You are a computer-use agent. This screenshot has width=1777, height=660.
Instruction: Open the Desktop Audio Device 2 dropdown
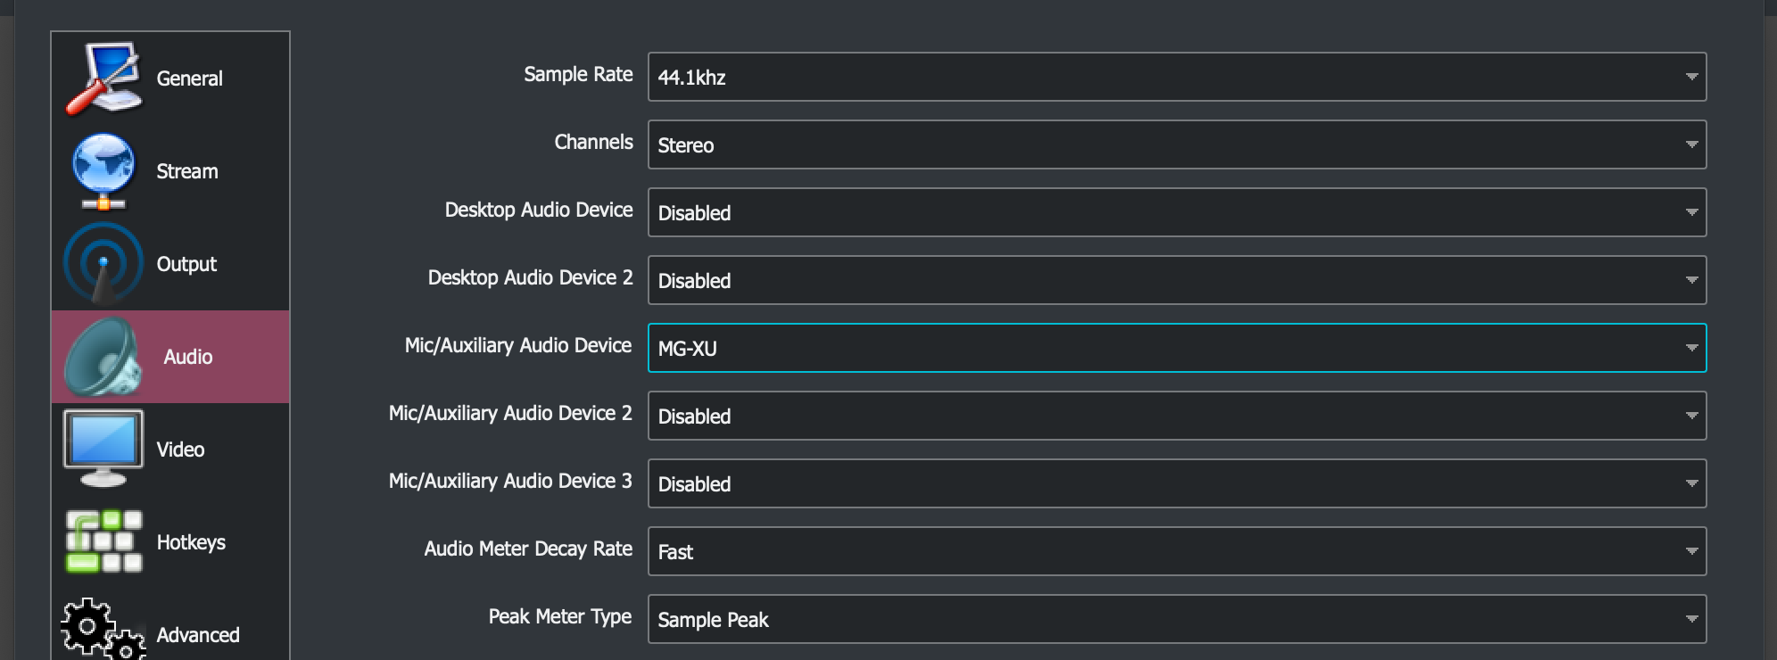[x=1176, y=280]
